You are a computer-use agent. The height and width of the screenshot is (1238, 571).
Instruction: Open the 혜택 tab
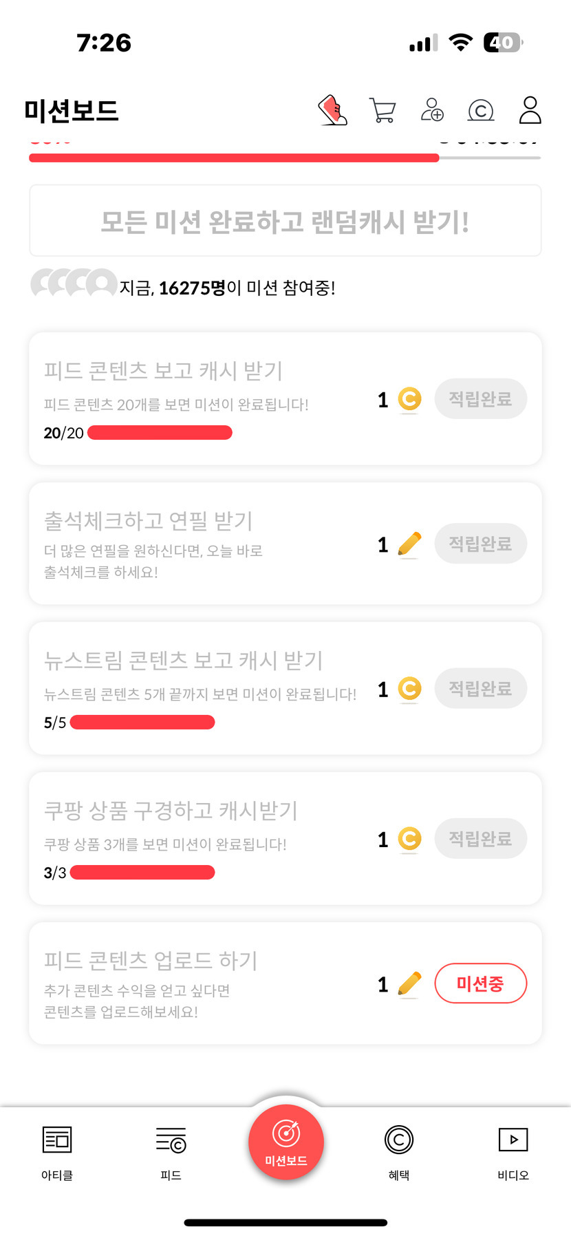pos(399,1149)
